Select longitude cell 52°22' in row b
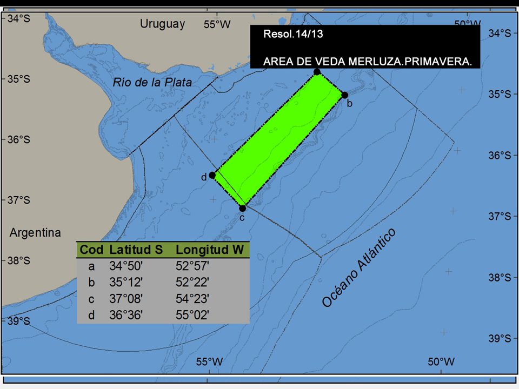 click(192, 282)
